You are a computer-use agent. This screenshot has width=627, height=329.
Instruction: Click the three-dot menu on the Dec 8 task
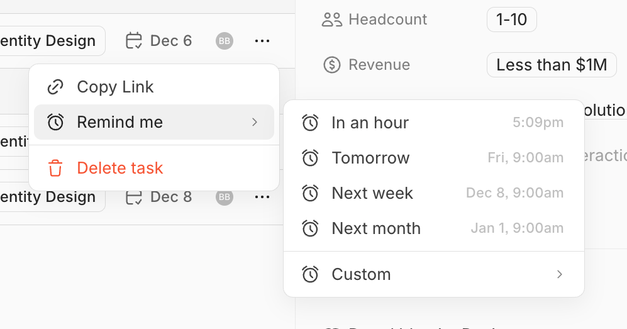pyautogui.click(x=262, y=198)
